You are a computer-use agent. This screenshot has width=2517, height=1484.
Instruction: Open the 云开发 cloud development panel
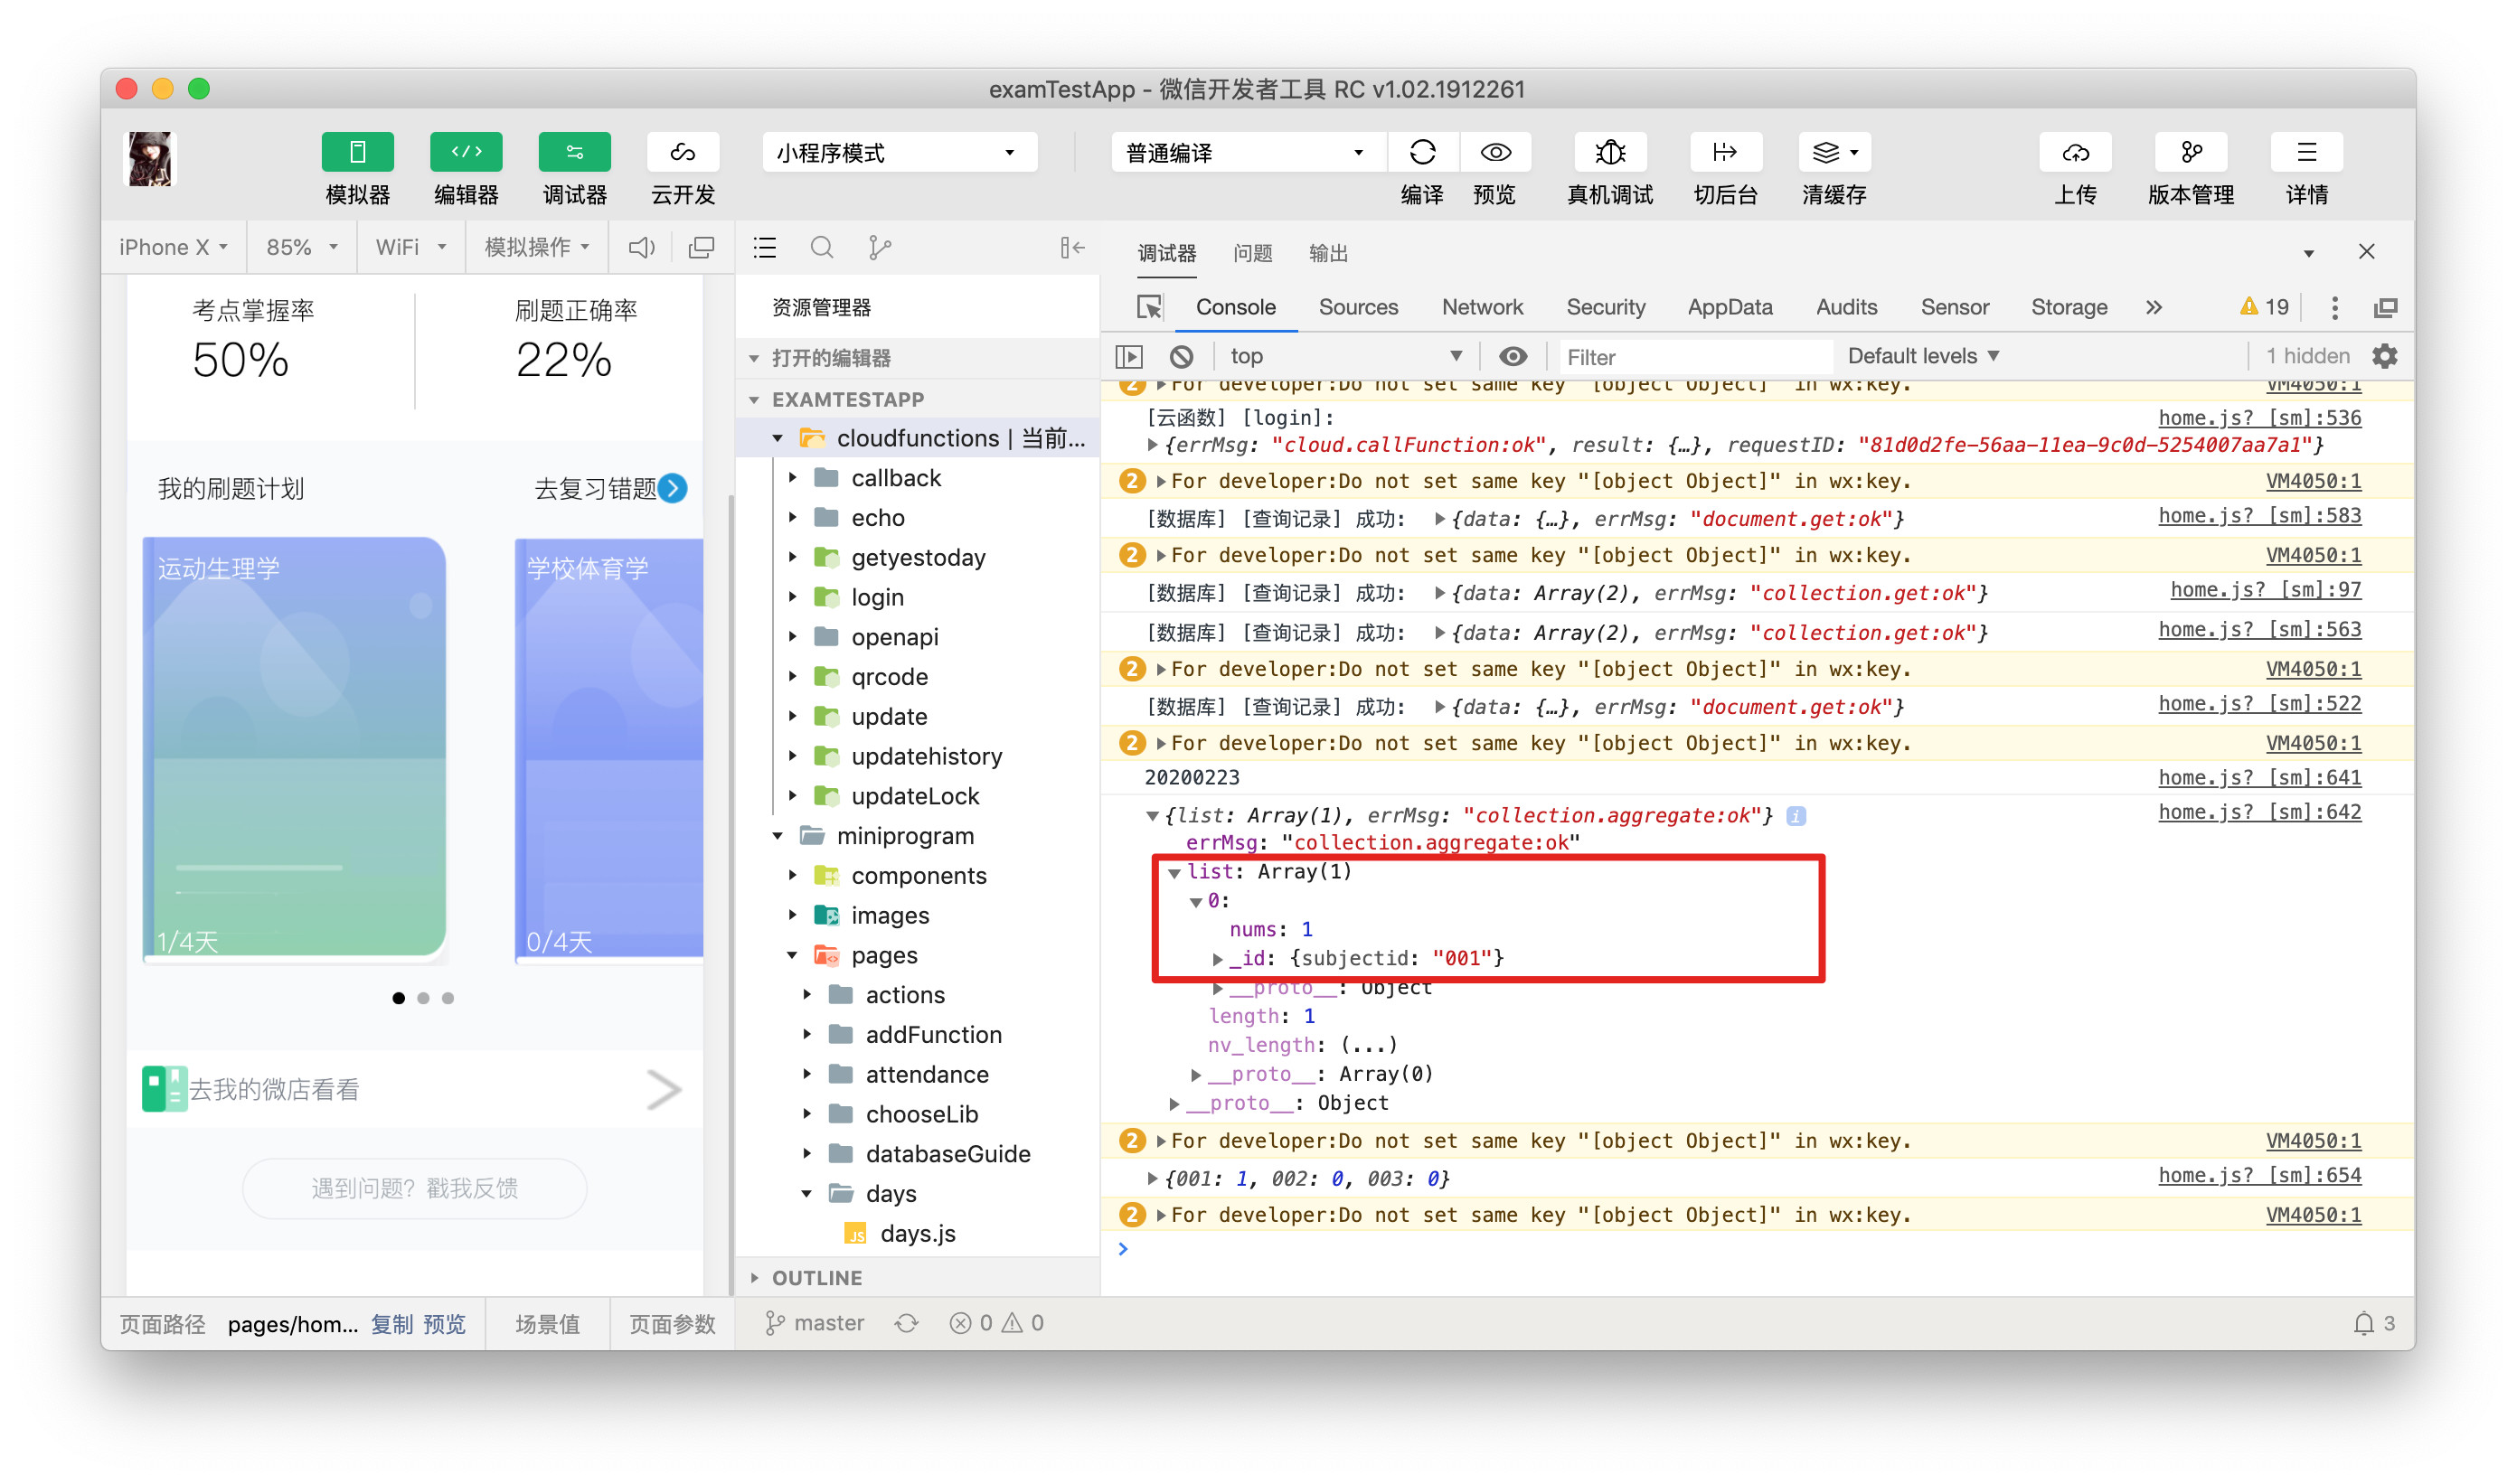(683, 152)
